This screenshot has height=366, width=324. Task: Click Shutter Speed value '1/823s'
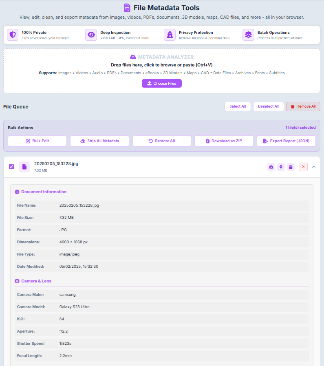click(65, 344)
